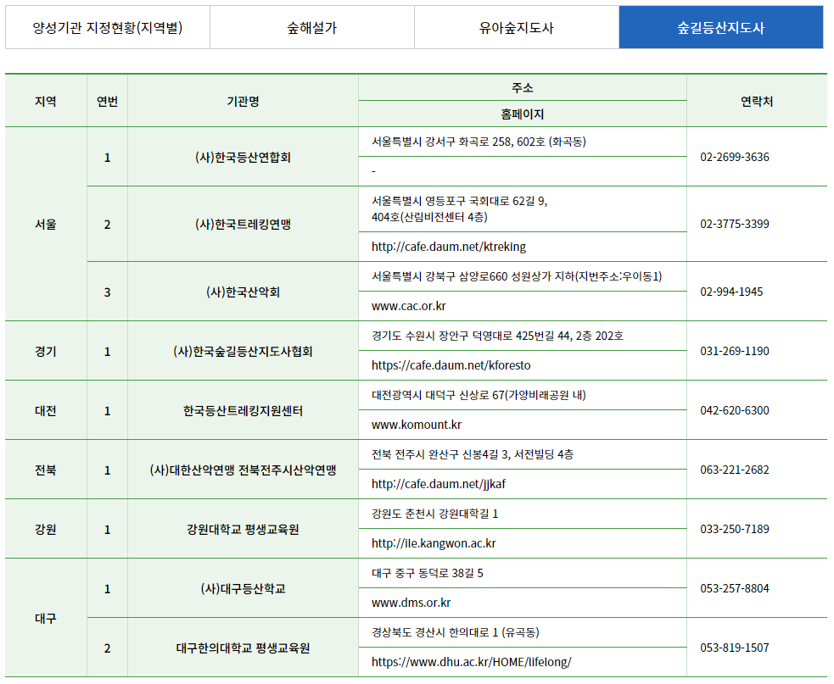Select the 숲길등산지도사 tab
Image resolution: width=834 pixels, height=684 pixels.
(721, 27)
